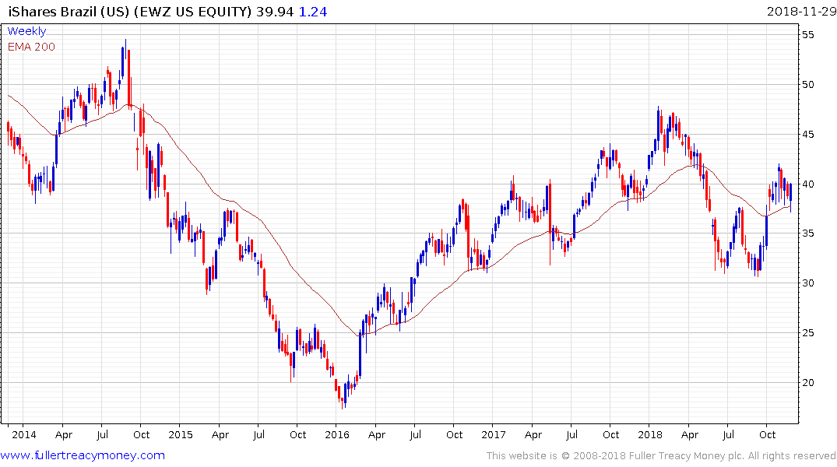The height and width of the screenshot is (467, 837).
Task: Click the 40 price axis label
Action: pyautogui.click(x=807, y=184)
